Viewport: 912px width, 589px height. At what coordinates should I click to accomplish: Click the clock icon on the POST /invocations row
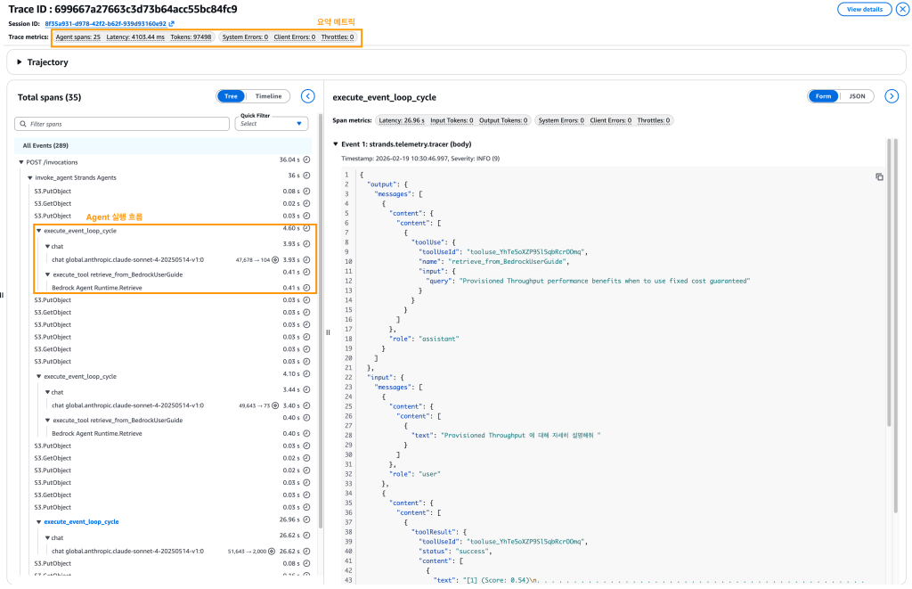tap(306, 161)
